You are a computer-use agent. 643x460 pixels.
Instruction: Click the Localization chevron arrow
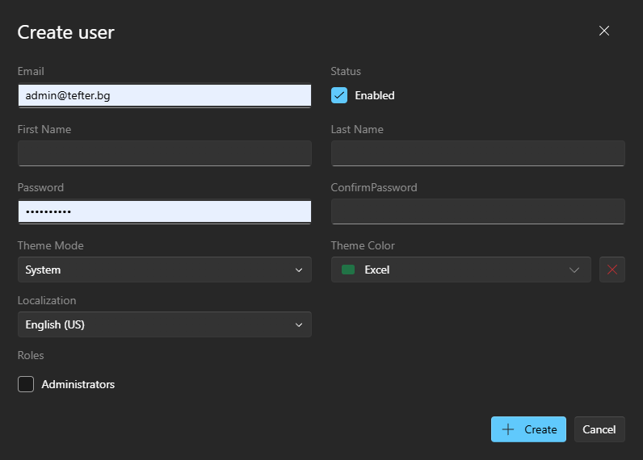click(x=299, y=325)
